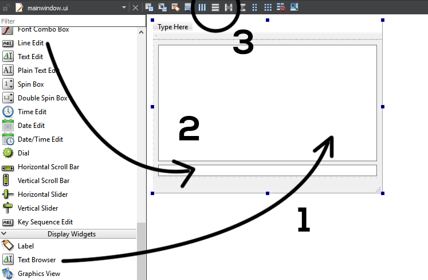Select the text browser on the form
This screenshot has width=428, height=280.
(x=268, y=103)
